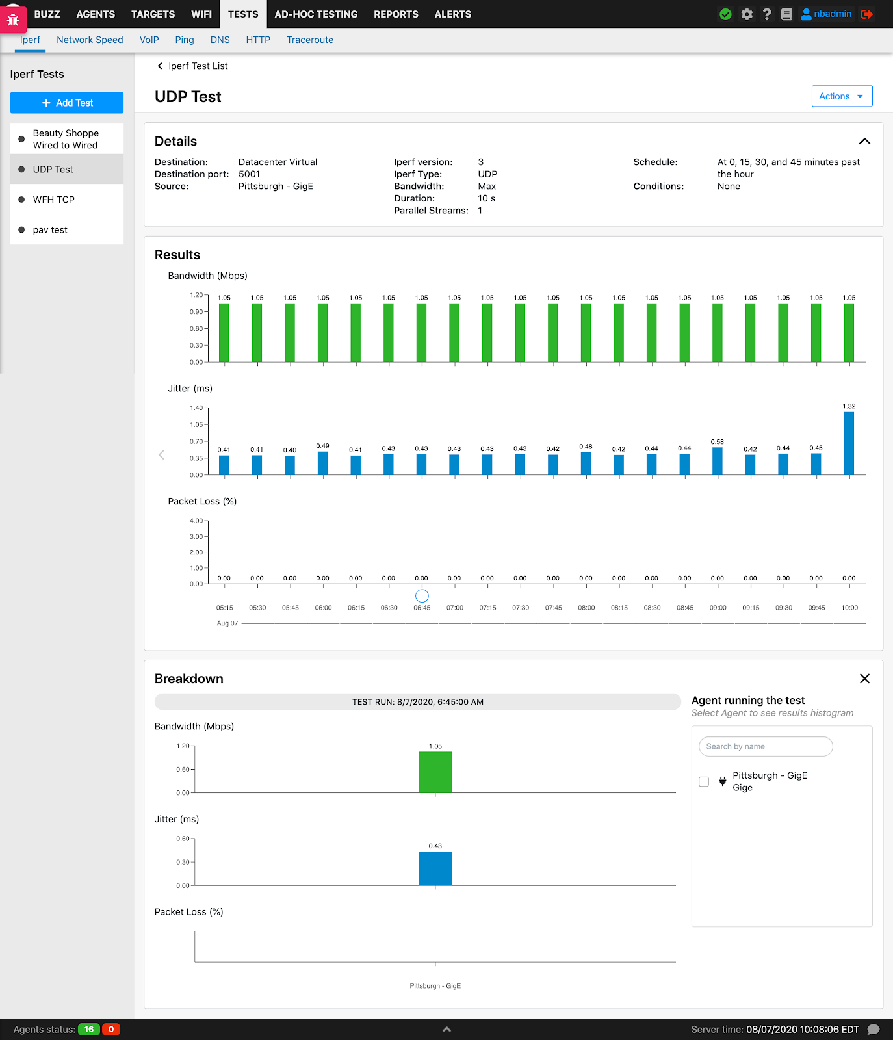Go back to Iperf Test List
The width and height of the screenshot is (893, 1040).
192,66
